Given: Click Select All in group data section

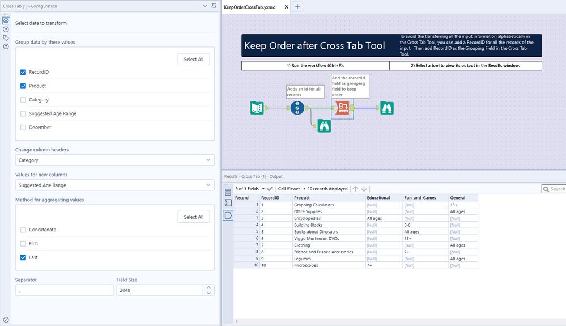Looking at the screenshot, I should (x=193, y=59).
